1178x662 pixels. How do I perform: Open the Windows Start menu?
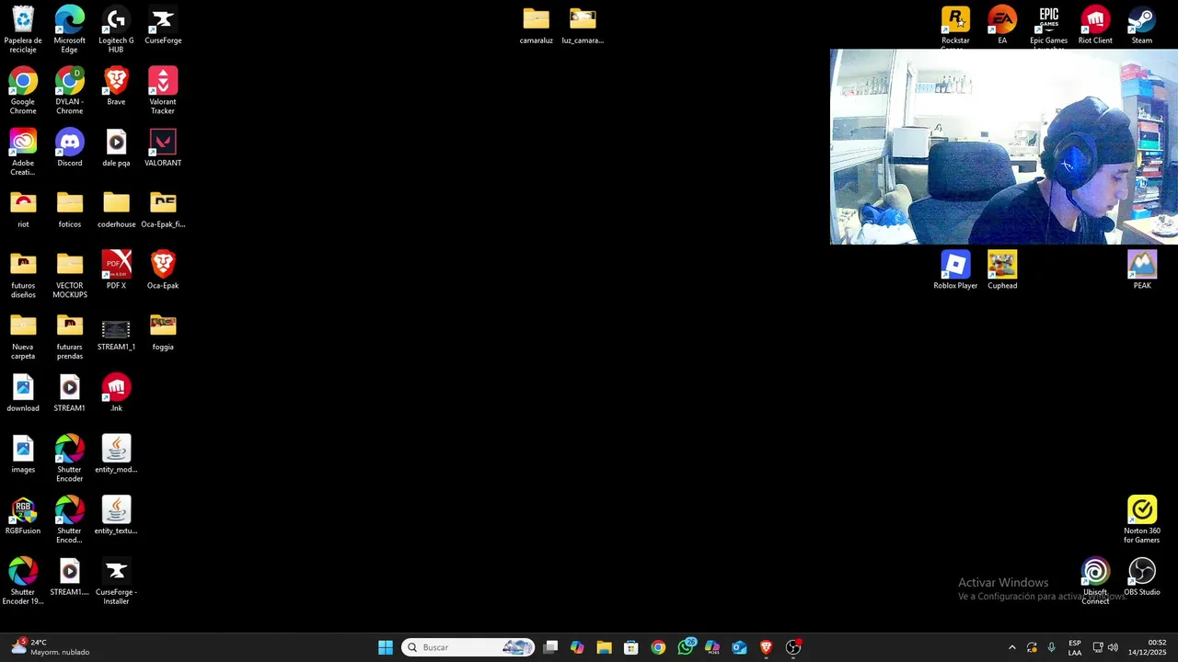(x=386, y=647)
